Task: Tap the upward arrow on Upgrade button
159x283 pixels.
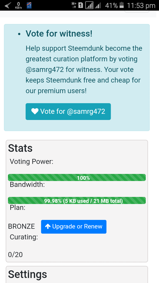Action: [48, 226]
